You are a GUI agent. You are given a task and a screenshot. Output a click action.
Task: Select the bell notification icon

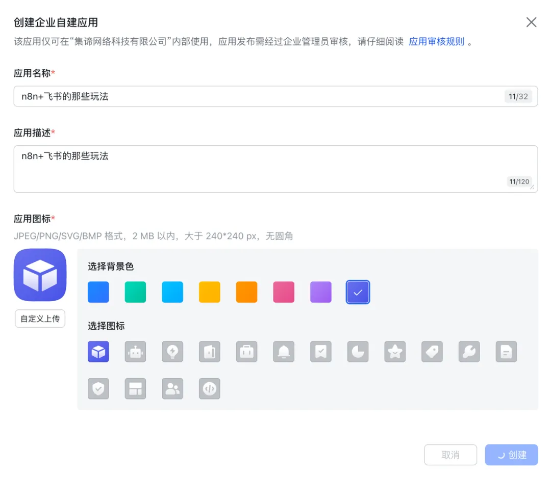284,352
